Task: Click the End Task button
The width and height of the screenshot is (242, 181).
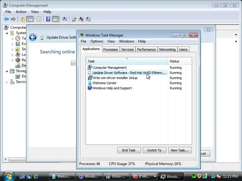Action: [129, 150]
